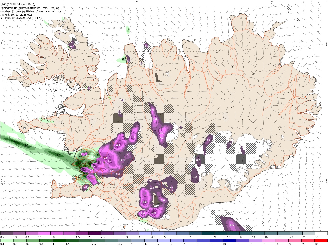Viewport: 328px width, 246px height.
Task: Click the light grey 25 swatch in upper legend row
Action: (309, 233)
